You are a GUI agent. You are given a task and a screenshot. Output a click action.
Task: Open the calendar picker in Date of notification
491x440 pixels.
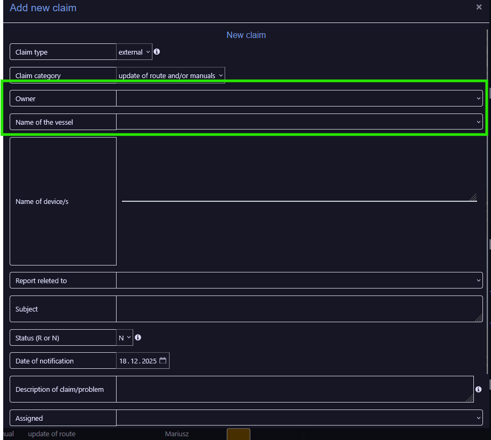click(163, 361)
